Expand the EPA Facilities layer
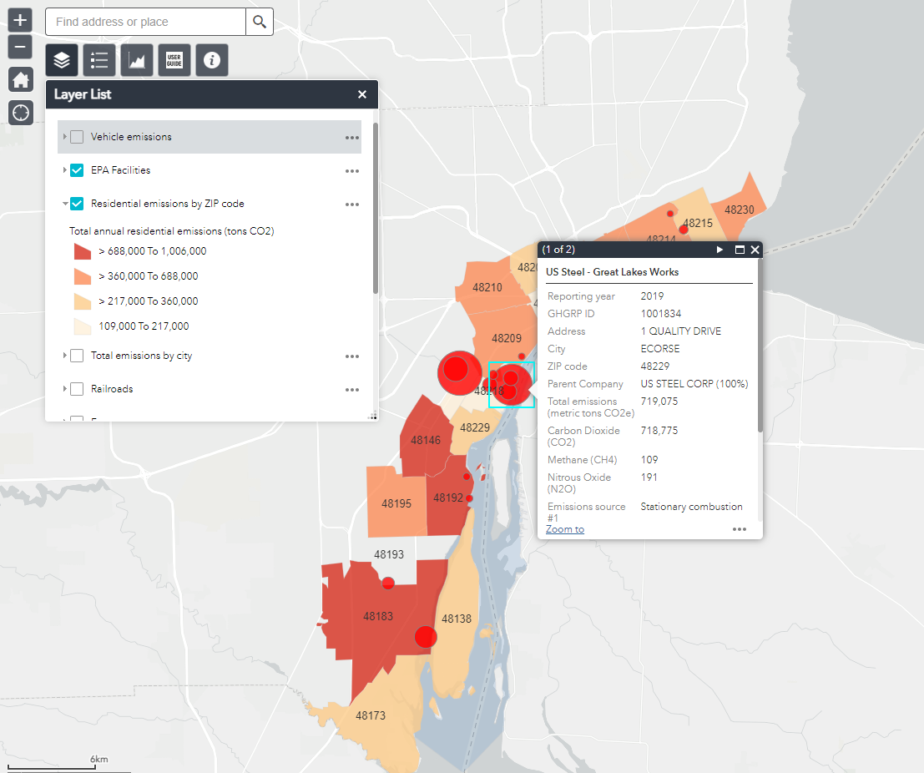Image resolution: width=924 pixels, height=773 pixels. point(64,170)
